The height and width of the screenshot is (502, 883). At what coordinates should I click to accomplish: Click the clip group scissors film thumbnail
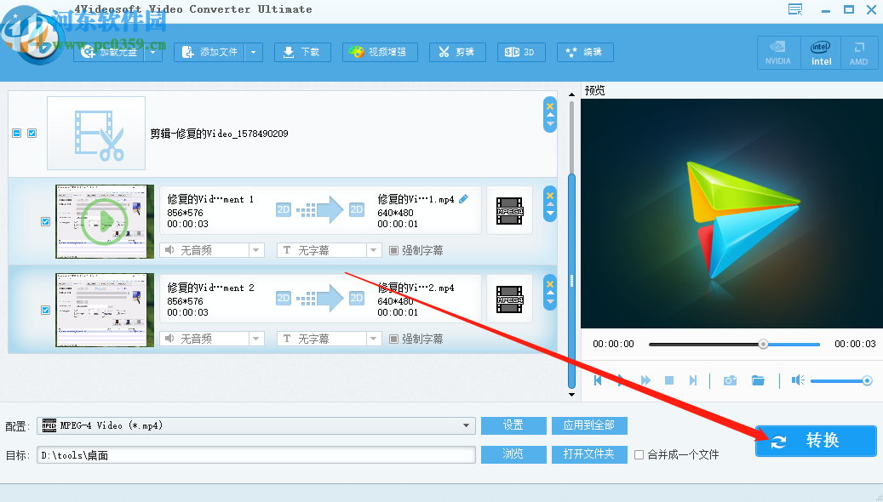96,134
